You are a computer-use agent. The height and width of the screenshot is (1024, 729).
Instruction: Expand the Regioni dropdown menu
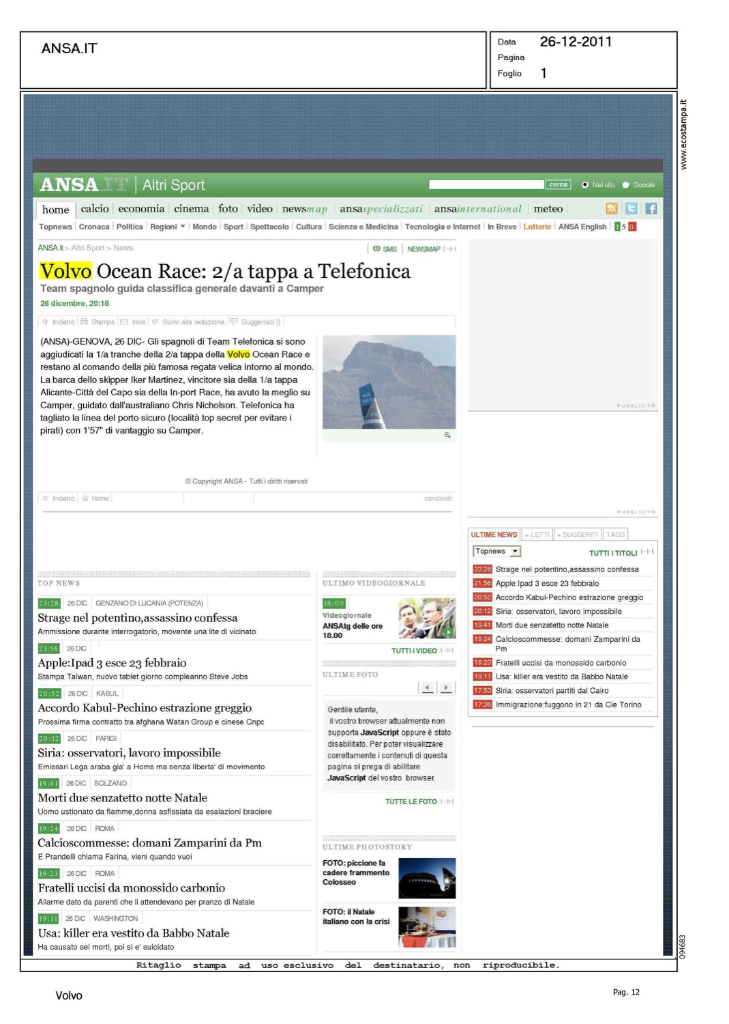182,227
